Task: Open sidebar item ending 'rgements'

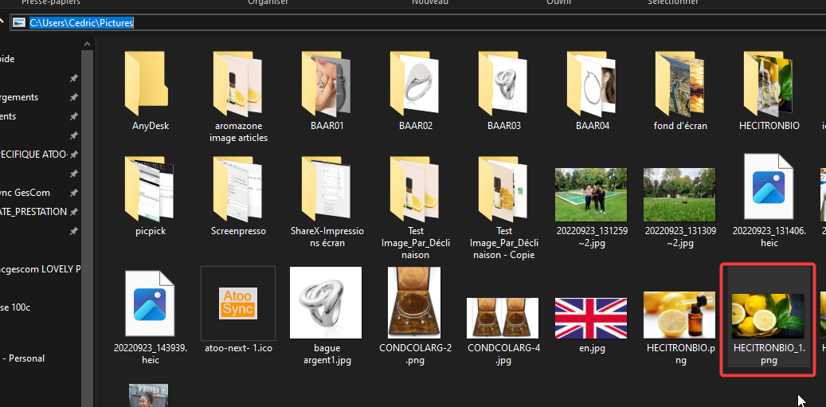Action: pos(19,97)
